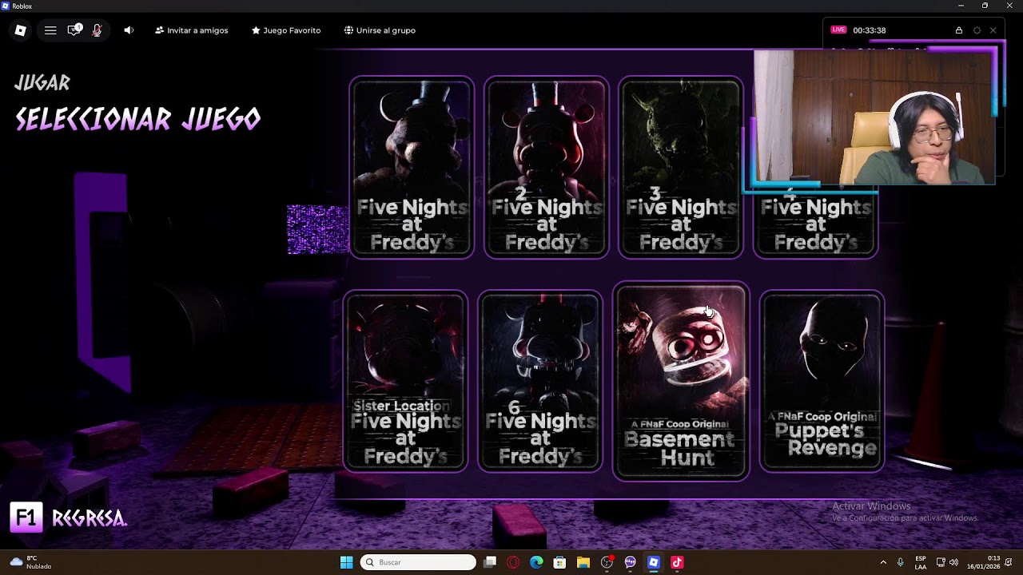
Task: Open Microsoft Store from the taskbar
Action: [x=559, y=562]
